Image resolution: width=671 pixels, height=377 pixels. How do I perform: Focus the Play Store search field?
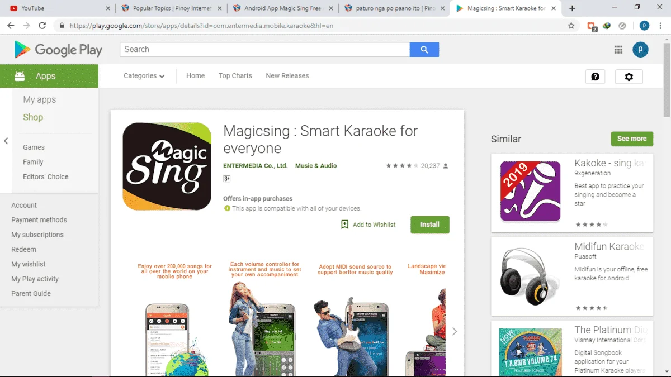tap(264, 50)
